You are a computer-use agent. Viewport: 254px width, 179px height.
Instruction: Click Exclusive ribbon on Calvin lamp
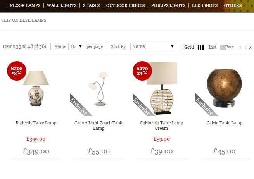pos(204,105)
